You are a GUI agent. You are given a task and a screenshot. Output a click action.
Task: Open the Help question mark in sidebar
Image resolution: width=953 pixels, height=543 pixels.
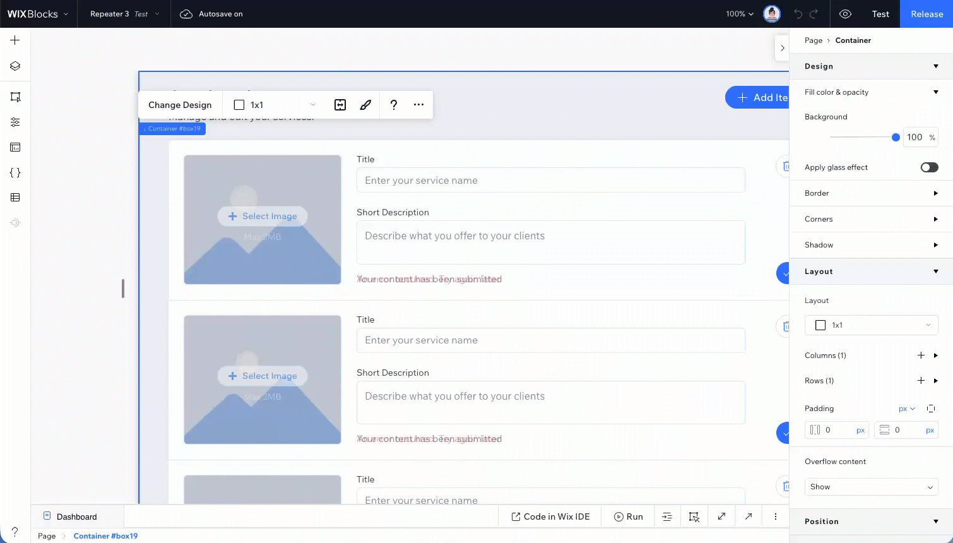[x=15, y=532]
